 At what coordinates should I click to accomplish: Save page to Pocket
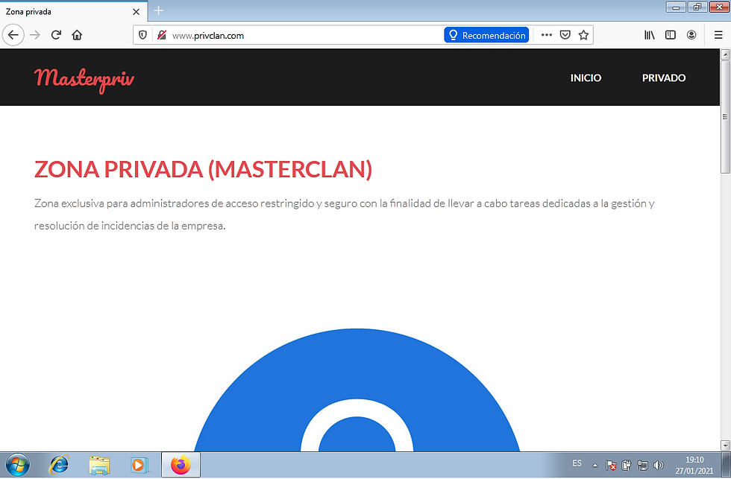[565, 35]
